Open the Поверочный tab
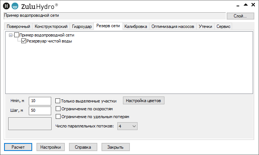The image size is (259, 155). point(18,26)
